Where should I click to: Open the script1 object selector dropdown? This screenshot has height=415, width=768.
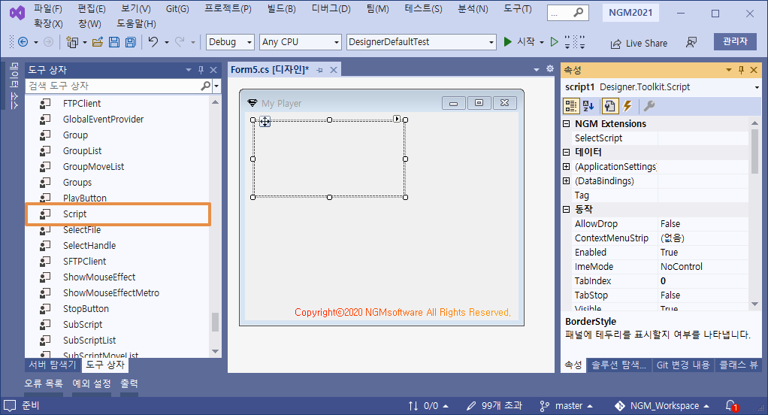(757, 87)
